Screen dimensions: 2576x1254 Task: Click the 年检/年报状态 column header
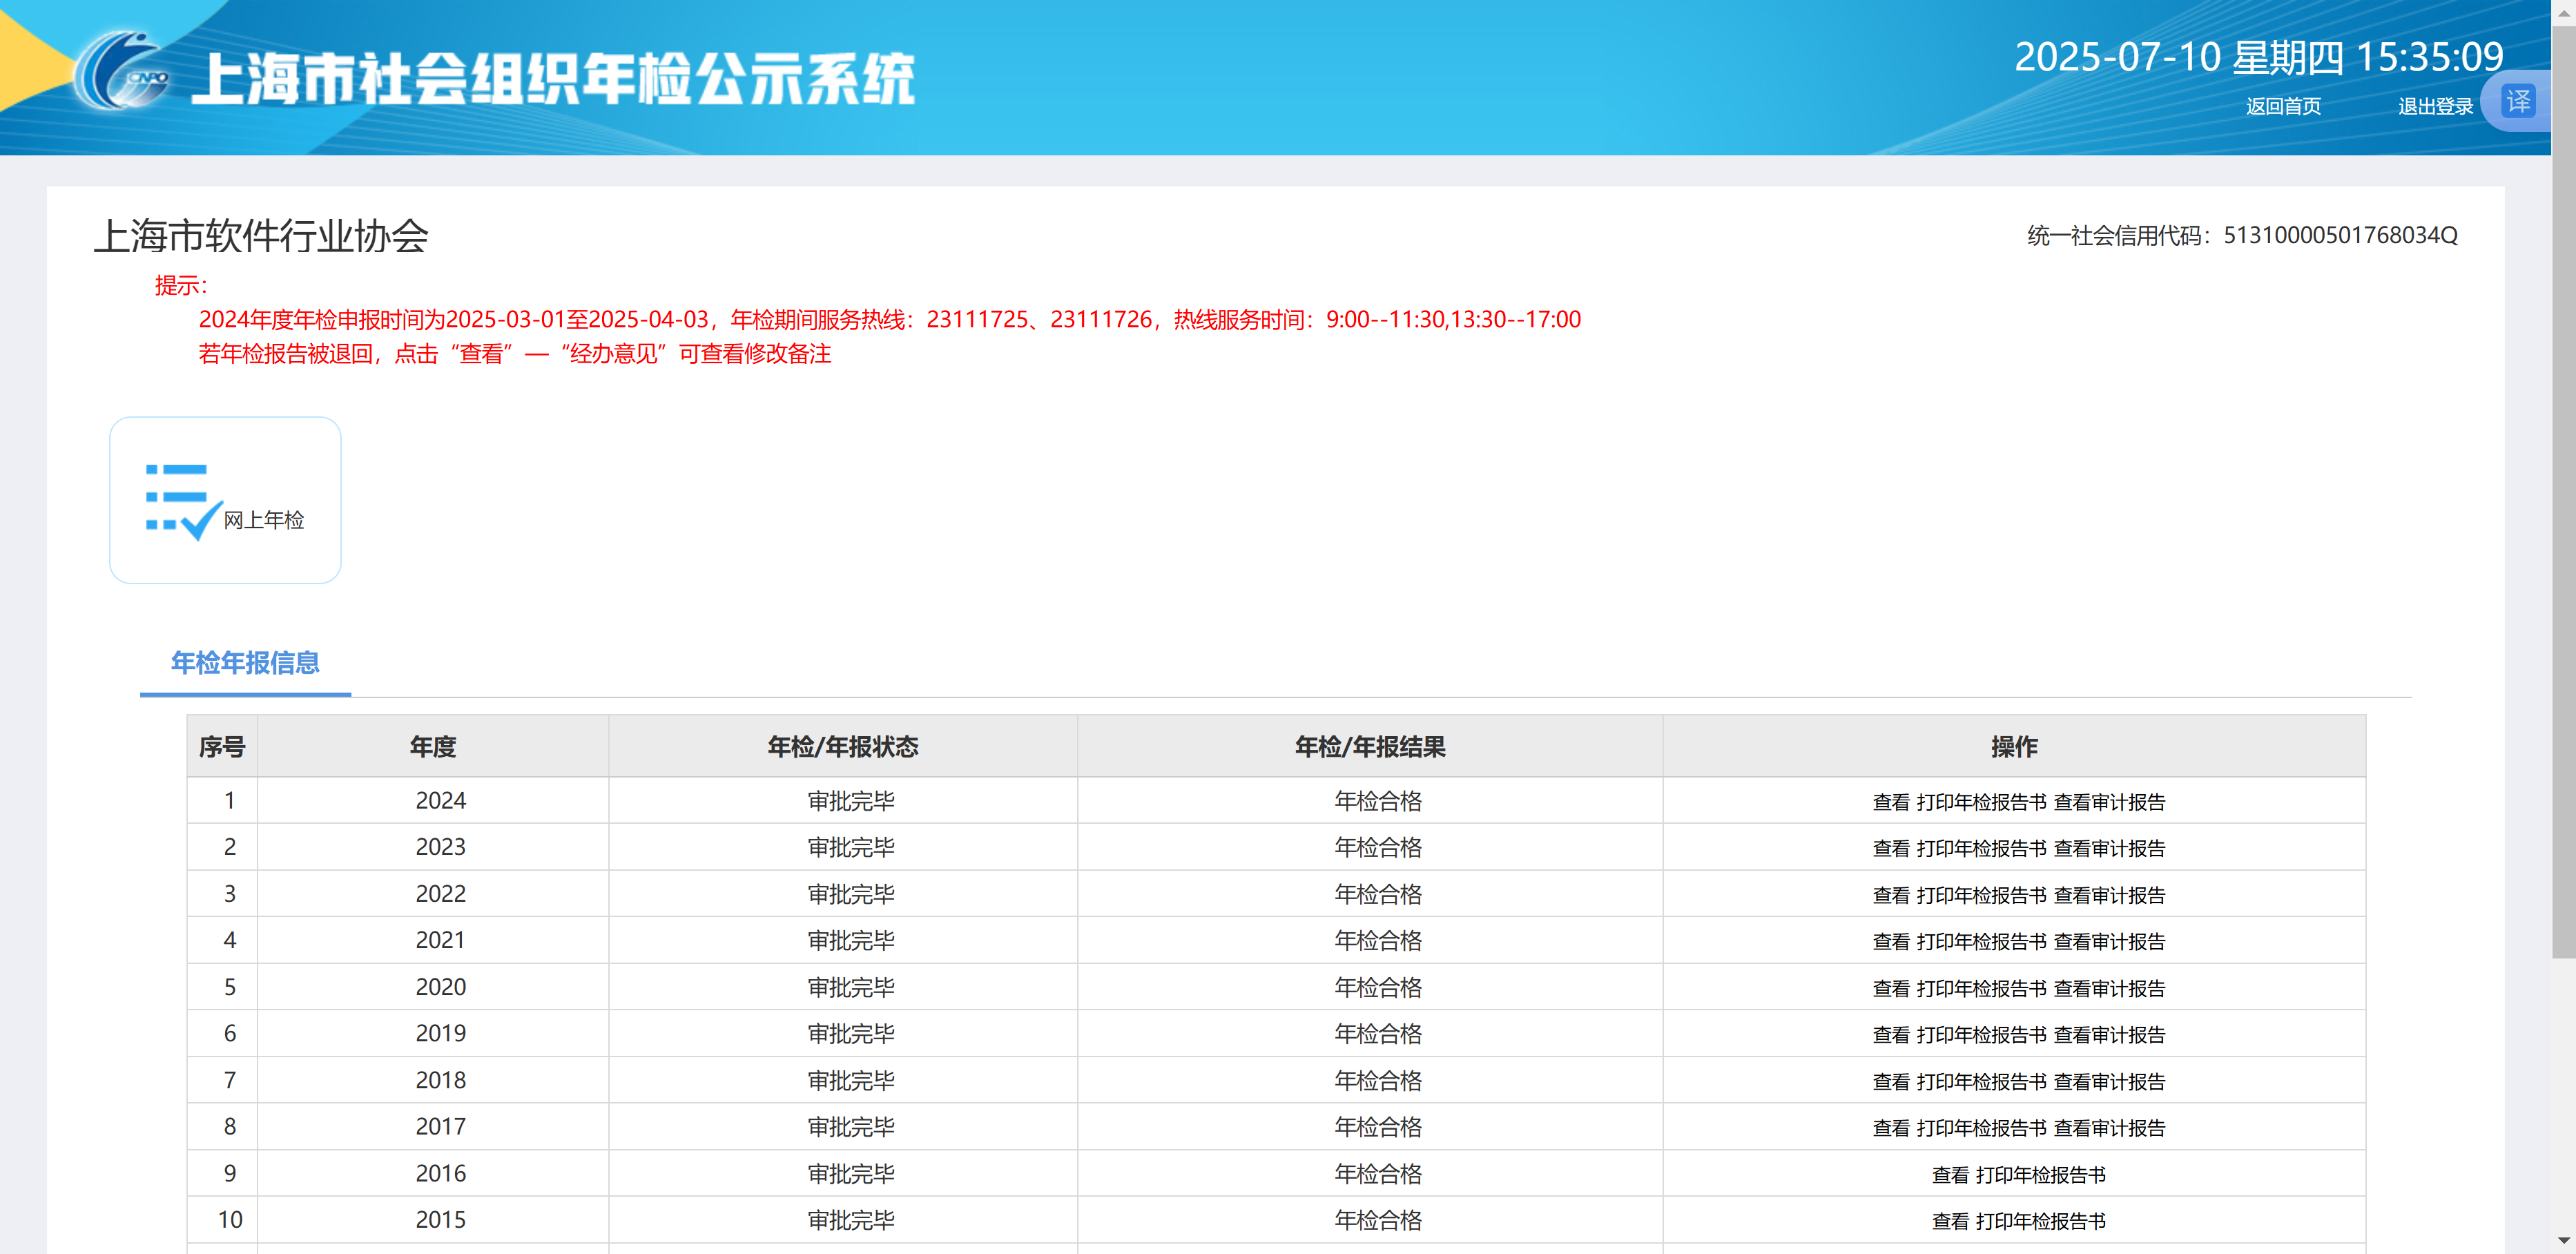(843, 746)
